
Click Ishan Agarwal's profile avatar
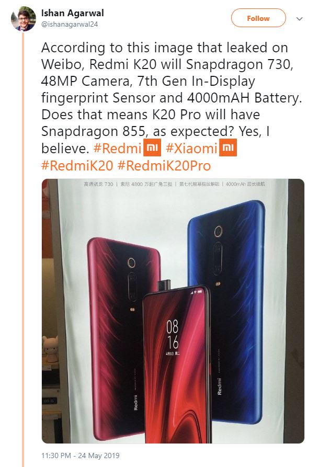(23, 19)
